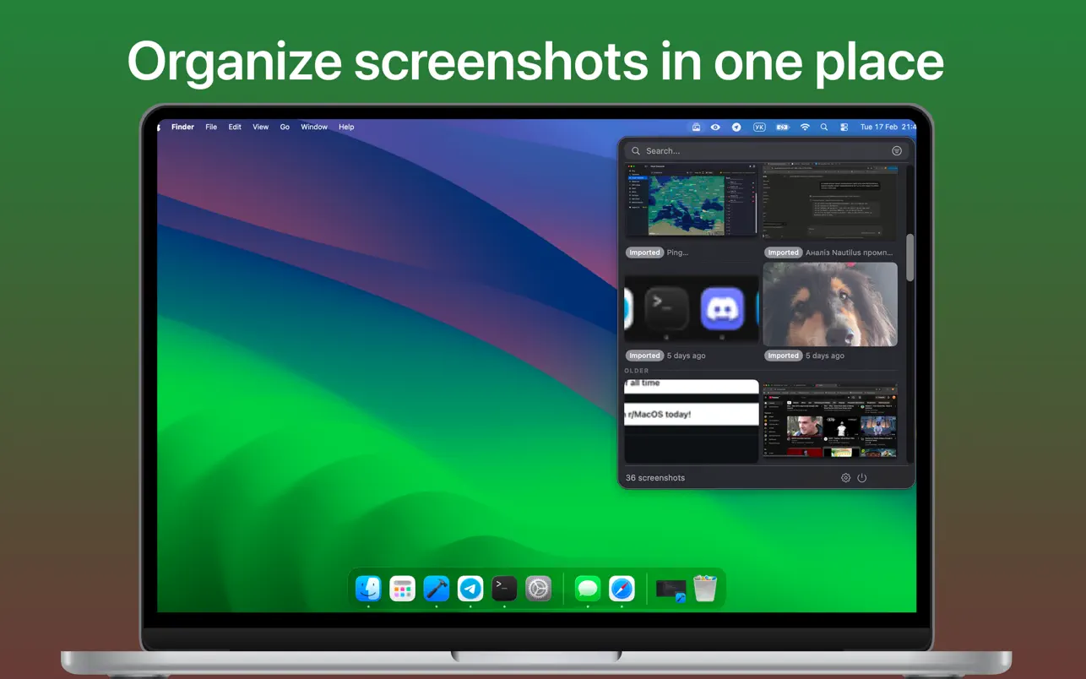This screenshot has width=1086, height=679.
Task: Open System Settings from the Dock
Action: click(538, 588)
